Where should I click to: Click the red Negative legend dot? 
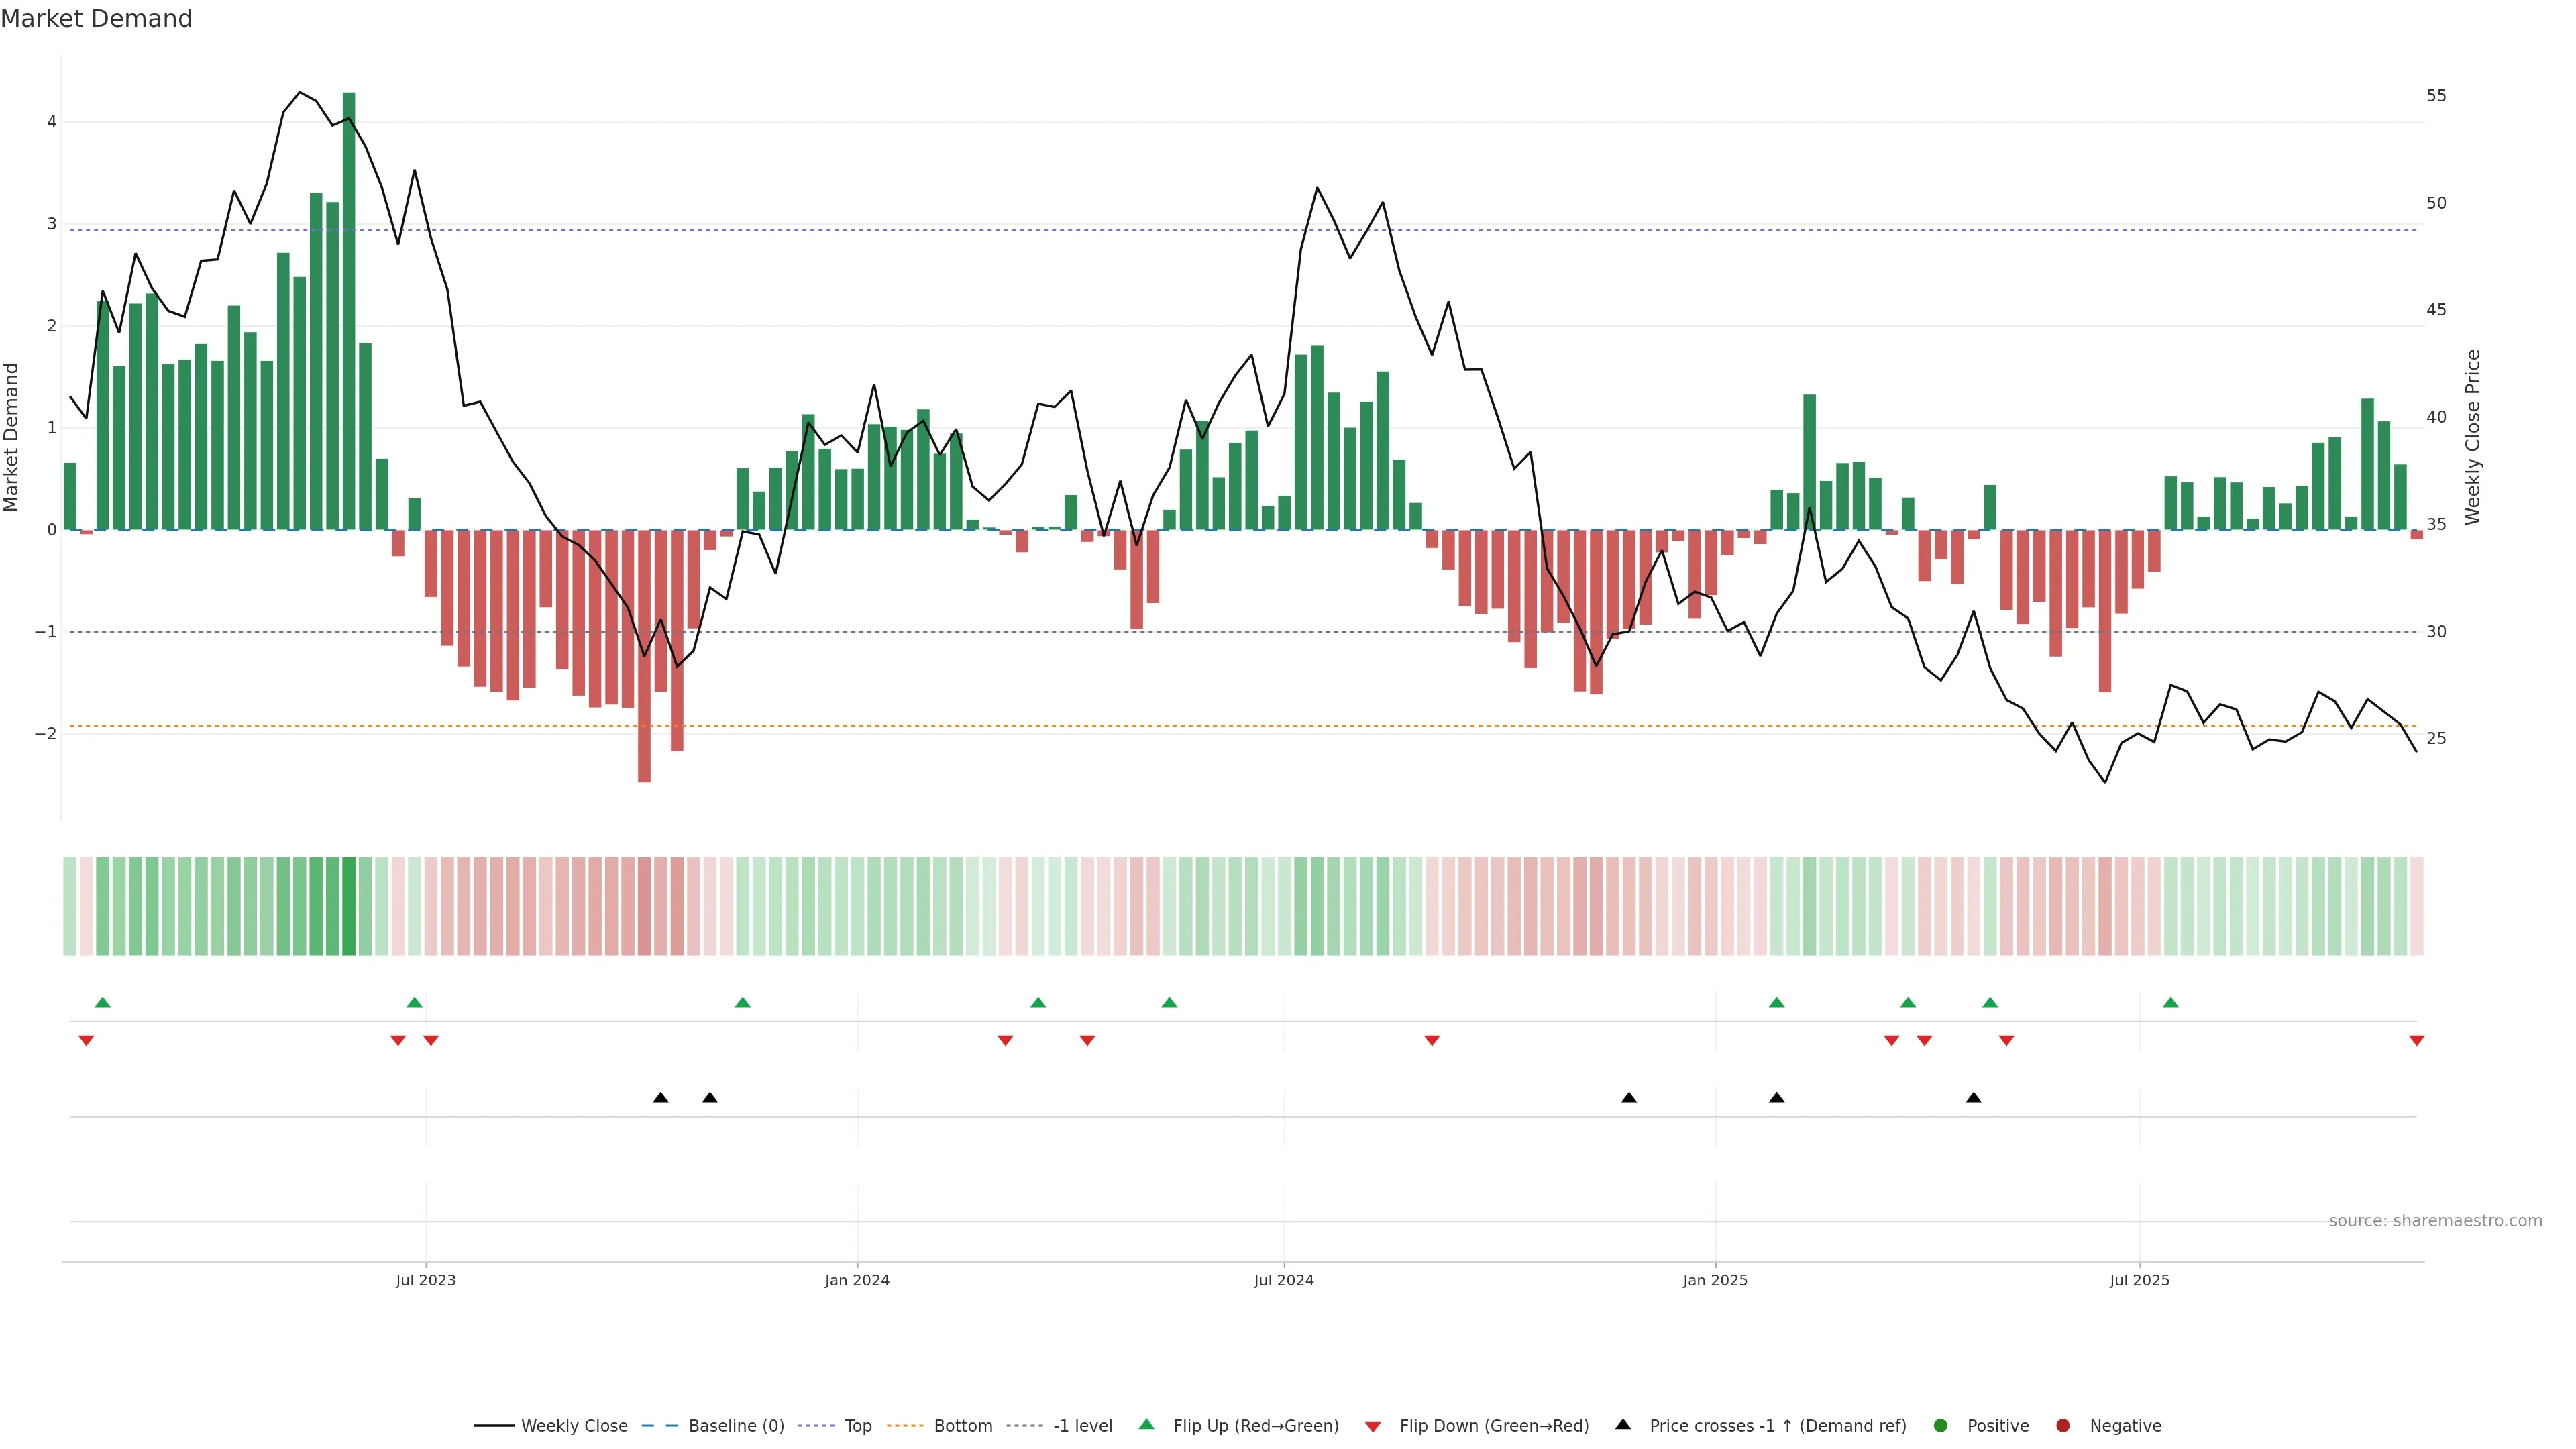coord(2063,1426)
